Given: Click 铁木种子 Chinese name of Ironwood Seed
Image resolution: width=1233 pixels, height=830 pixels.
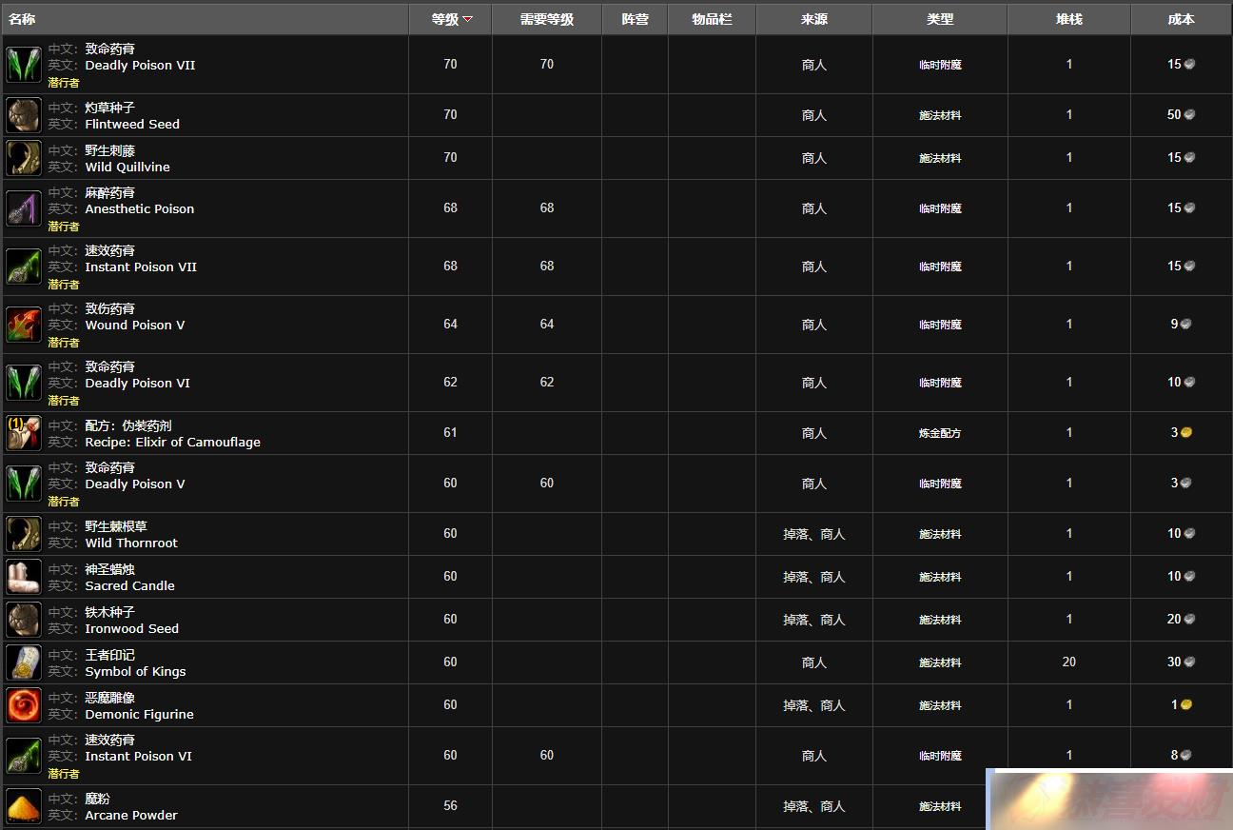Looking at the screenshot, I should coord(110,612).
